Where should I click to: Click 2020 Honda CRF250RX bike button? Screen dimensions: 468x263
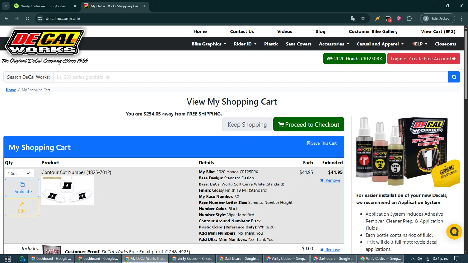354,59
